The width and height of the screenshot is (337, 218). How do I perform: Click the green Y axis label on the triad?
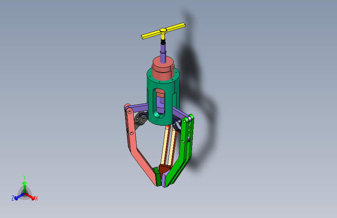pos(24,178)
